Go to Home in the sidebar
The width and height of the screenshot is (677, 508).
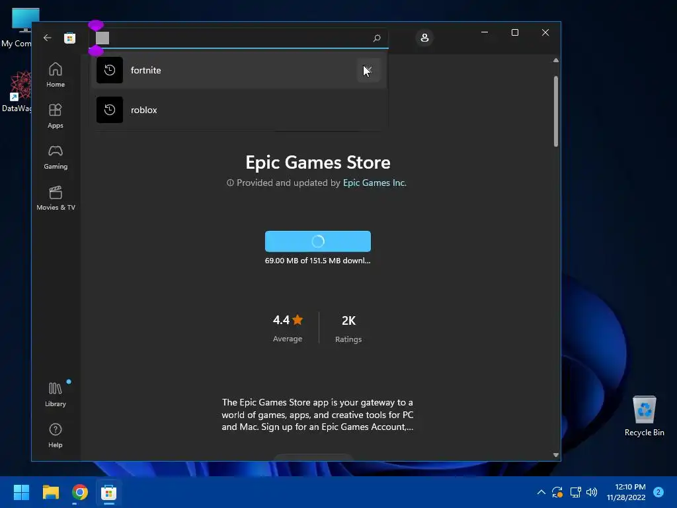pos(56,75)
